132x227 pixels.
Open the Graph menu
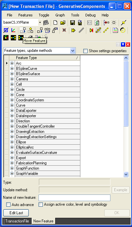pos(60,15)
